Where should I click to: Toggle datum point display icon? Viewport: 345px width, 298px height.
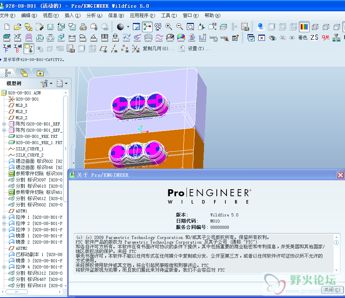125,49
